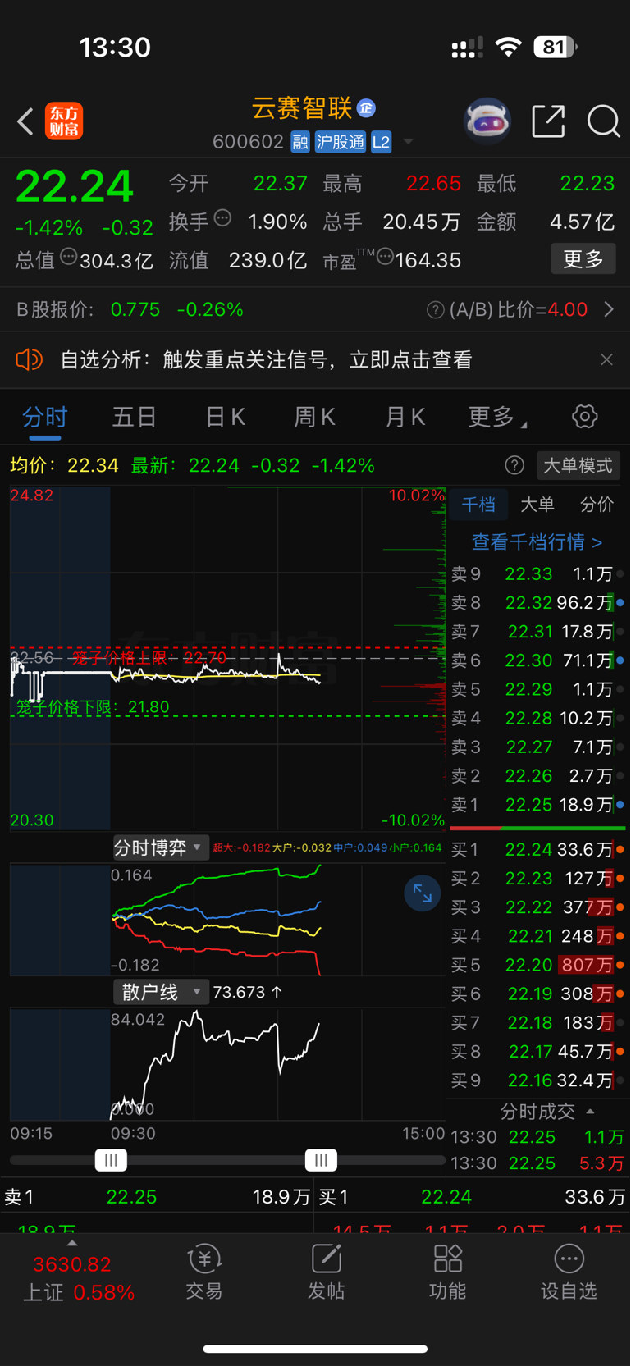Select the 买1 22.24 order row
The width and height of the screenshot is (631, 1366).
point(537,850)
